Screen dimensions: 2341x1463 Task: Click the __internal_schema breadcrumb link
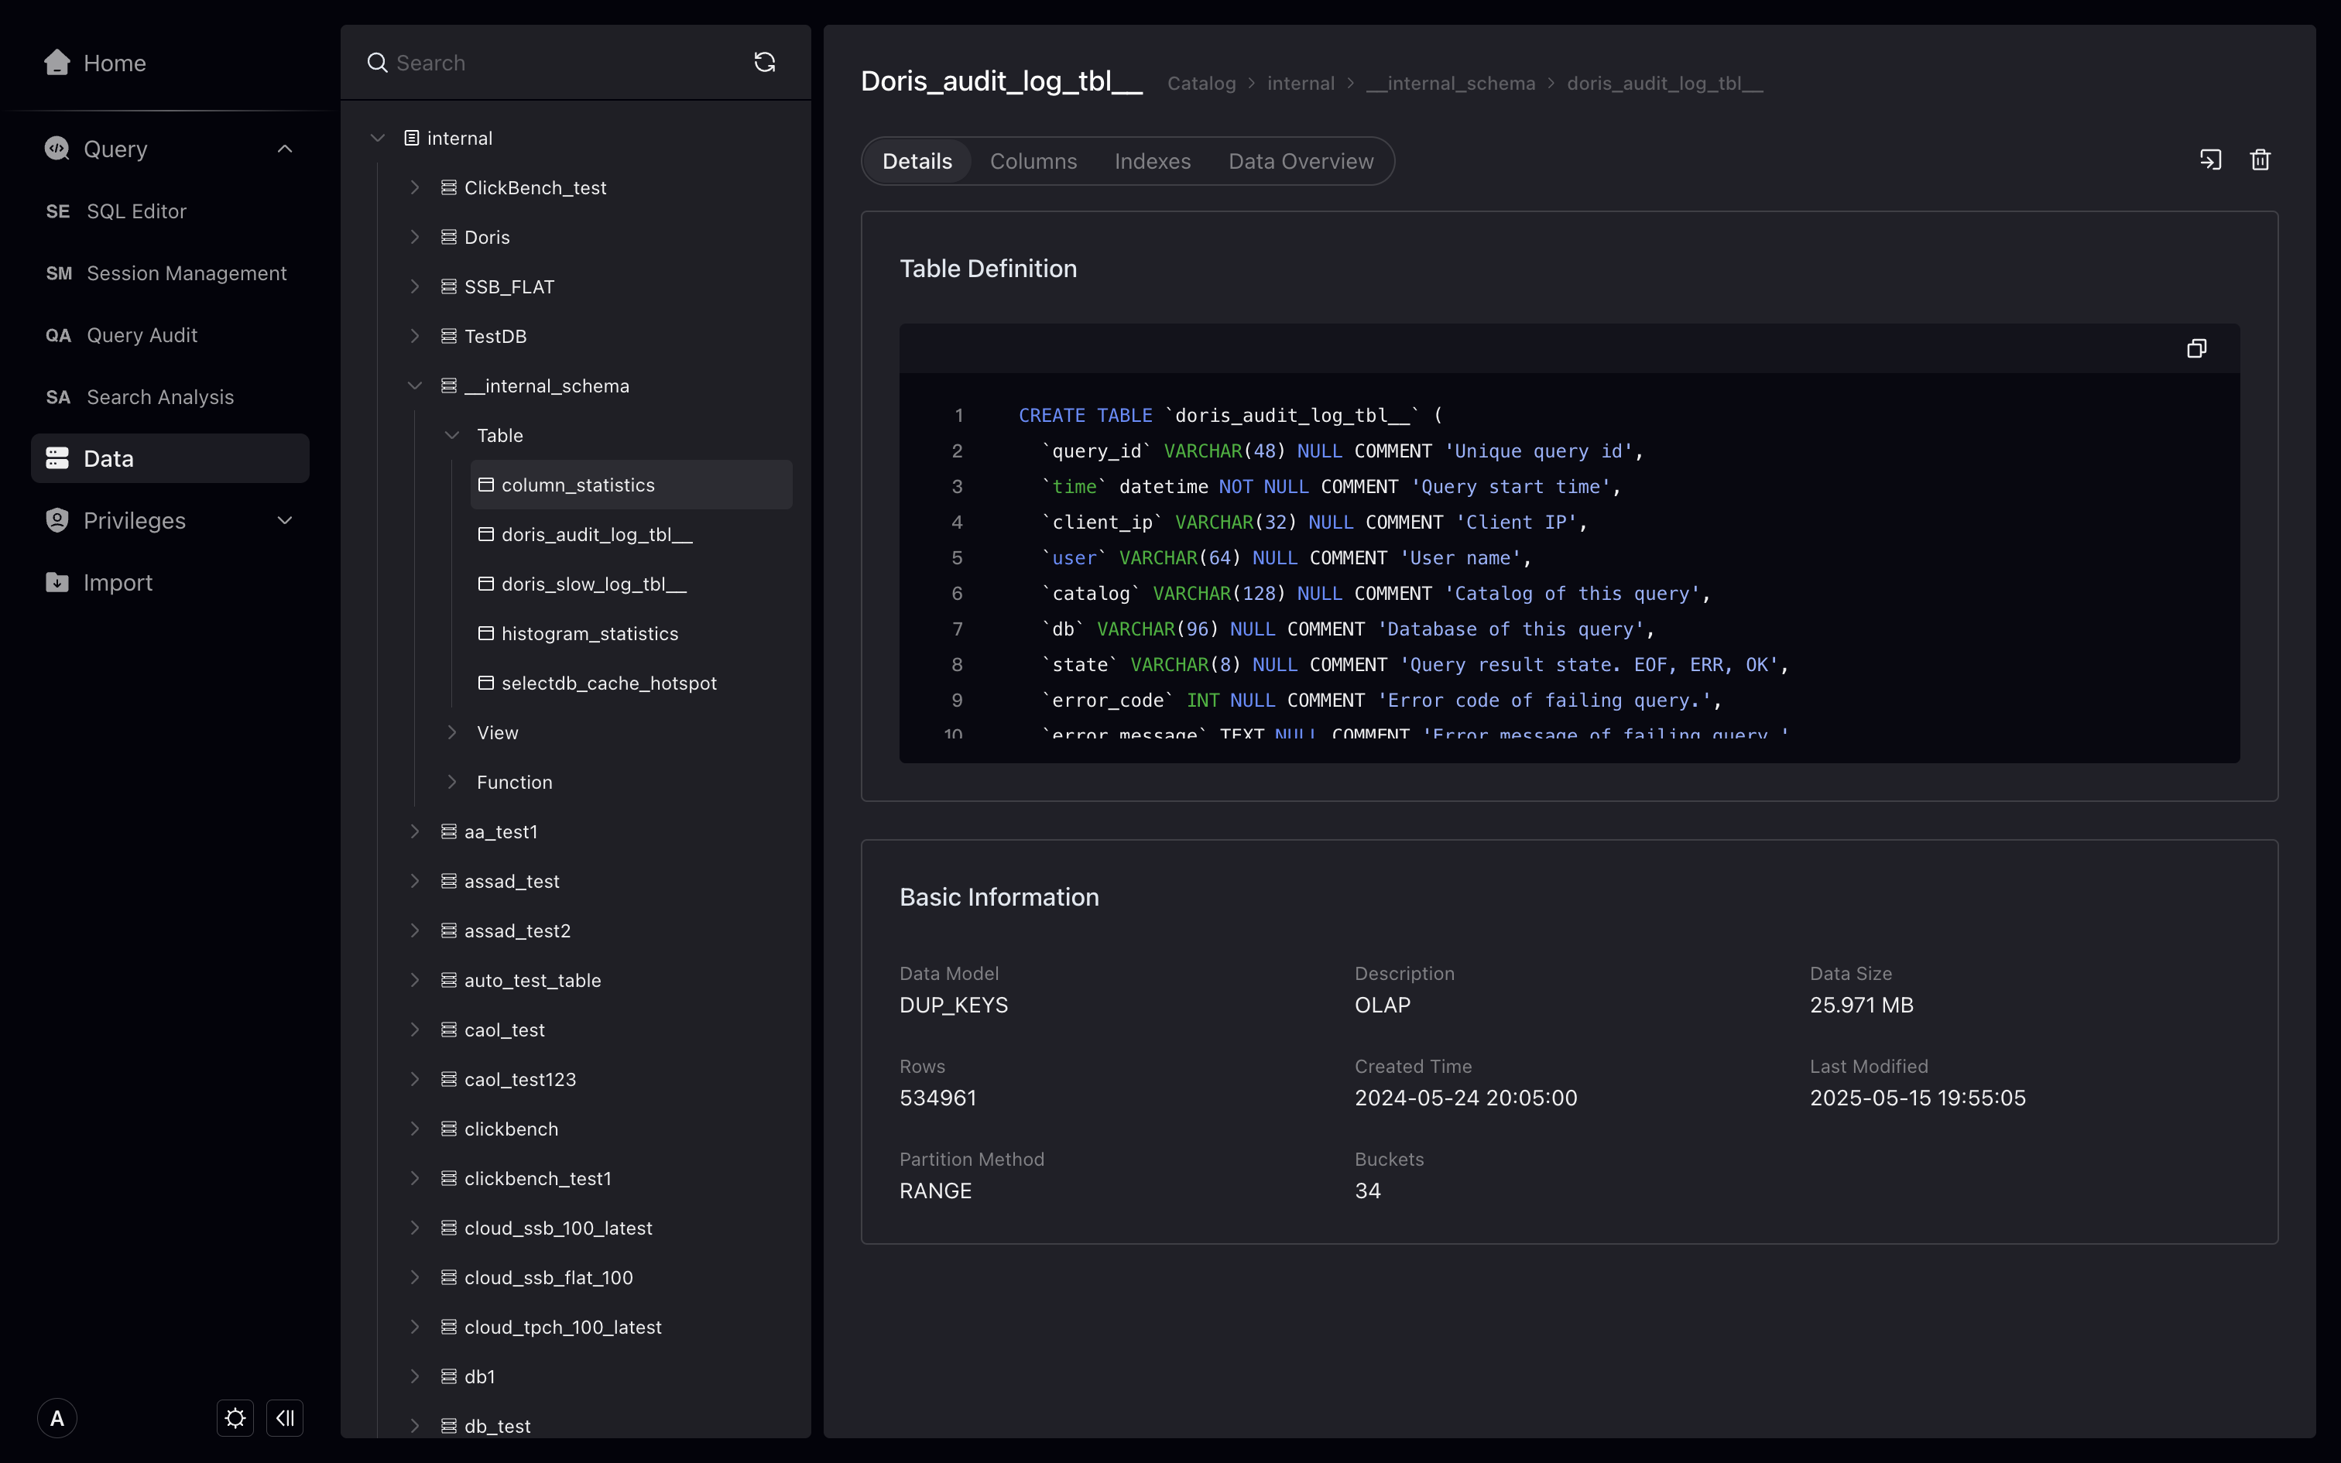(x=1451, y=84)
